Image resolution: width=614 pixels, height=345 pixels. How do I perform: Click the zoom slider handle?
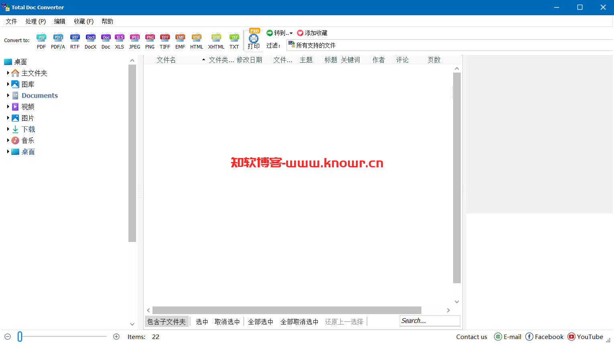click(20, 337)
